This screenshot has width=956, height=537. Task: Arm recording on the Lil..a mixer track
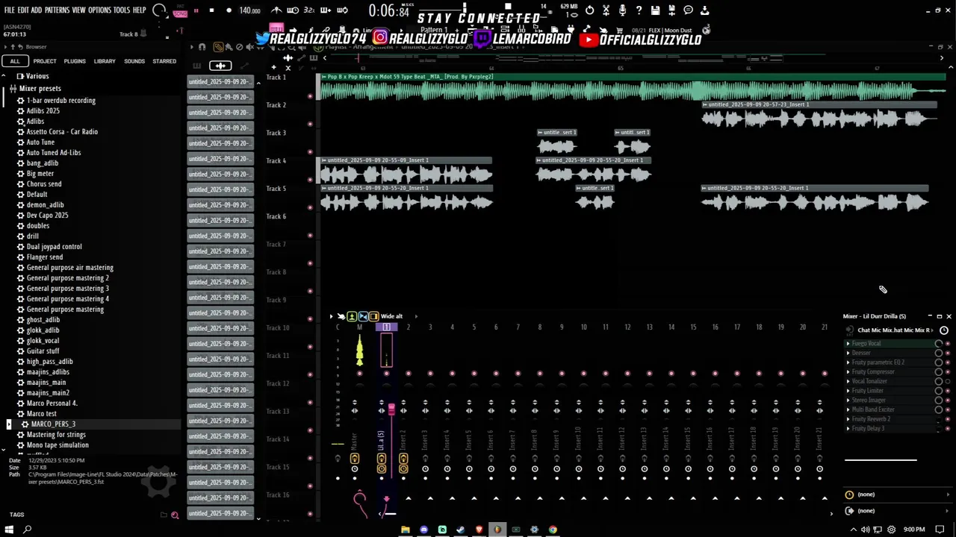pyautogui.click(x=381, y=468)
